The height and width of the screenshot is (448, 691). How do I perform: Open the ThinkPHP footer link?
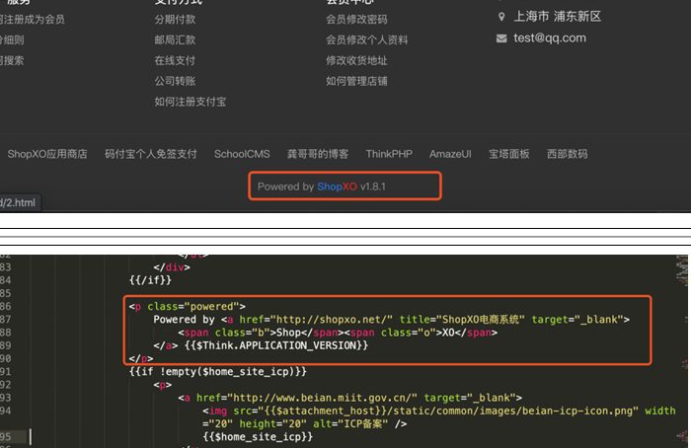tap(389, 154)
